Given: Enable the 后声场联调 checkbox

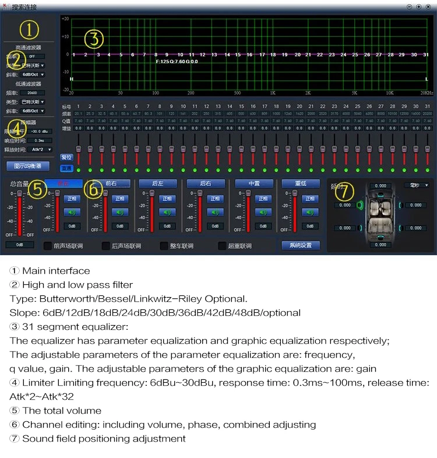Looking at the screenshot, I should [x=105, y=246].
